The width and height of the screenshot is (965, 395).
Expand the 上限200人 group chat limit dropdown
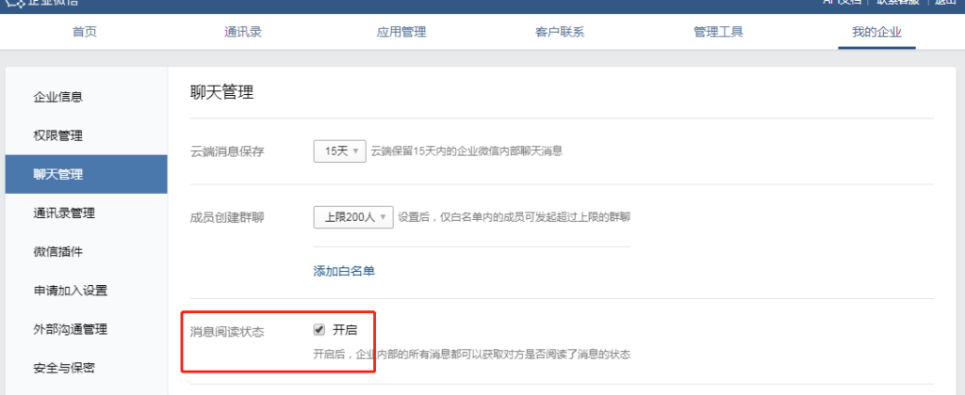coord(353,217)
